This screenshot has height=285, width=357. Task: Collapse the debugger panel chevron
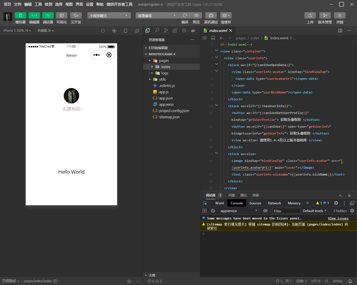(x=340, y=196)
